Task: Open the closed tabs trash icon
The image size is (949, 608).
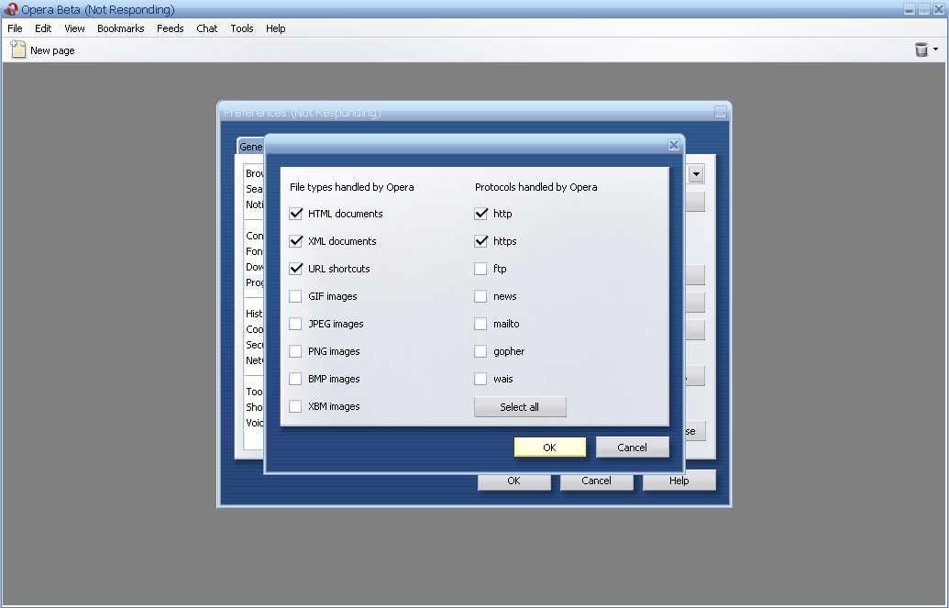Action: 921,50
